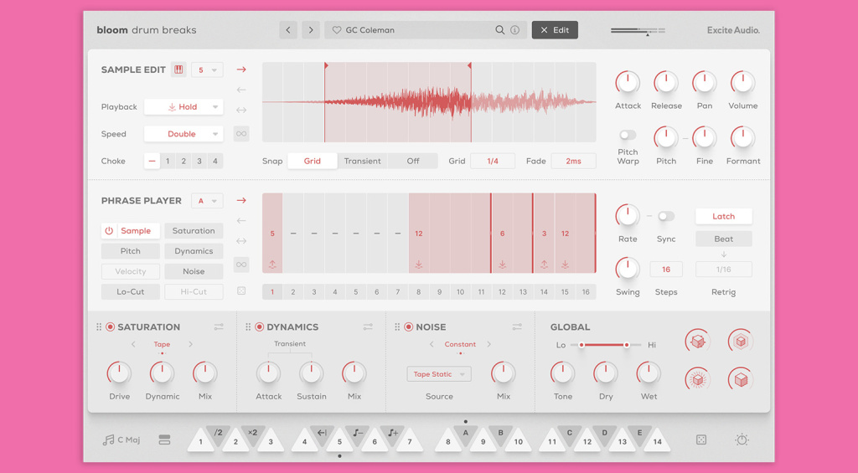Toggle Rate Sync switch

[666, 217]
